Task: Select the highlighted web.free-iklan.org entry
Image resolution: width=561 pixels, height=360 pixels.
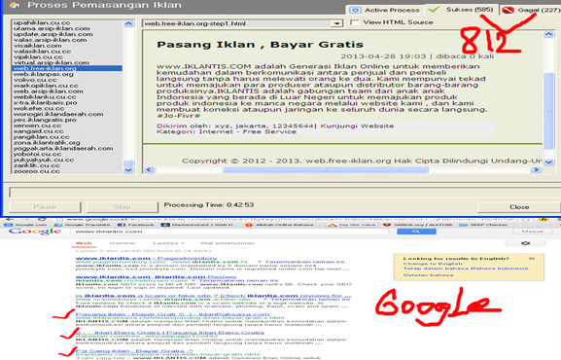Action: tap(67, 68)
